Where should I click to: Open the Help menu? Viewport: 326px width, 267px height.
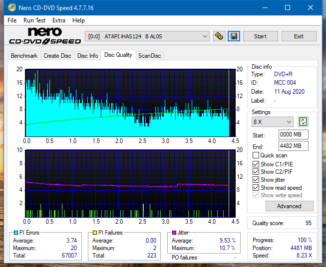coord(78,20)
